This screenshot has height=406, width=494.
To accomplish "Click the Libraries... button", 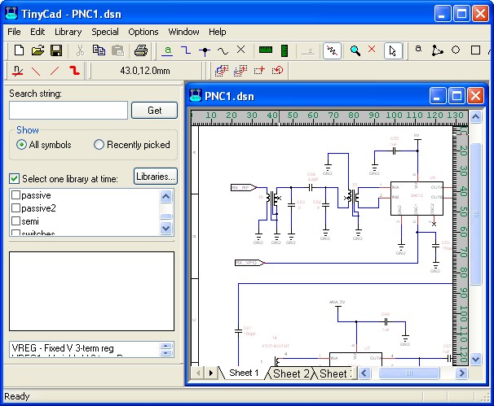I will click(x=156, y=177).
